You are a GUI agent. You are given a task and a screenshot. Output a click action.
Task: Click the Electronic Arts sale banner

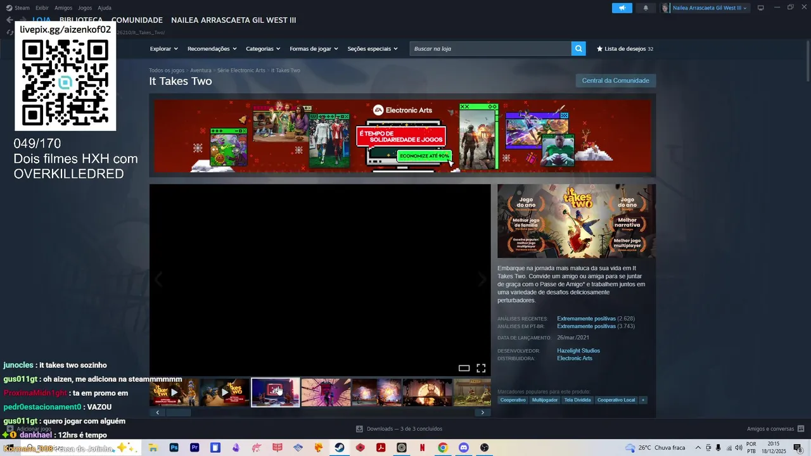click(402, 136)
